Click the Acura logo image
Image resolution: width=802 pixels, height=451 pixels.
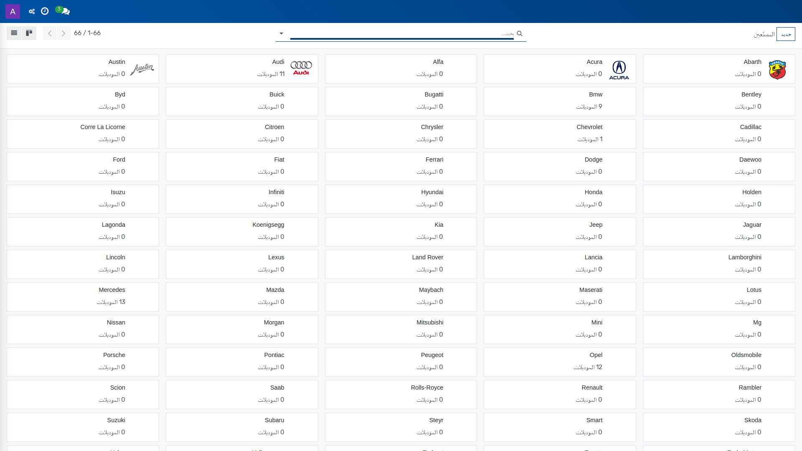coord(619,70)
